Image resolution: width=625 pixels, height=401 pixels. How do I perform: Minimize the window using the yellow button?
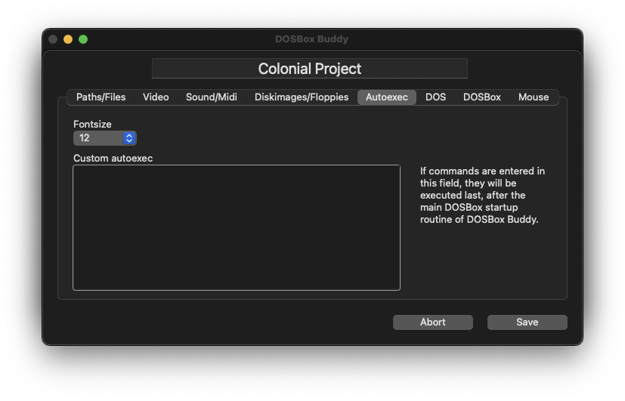68,39
